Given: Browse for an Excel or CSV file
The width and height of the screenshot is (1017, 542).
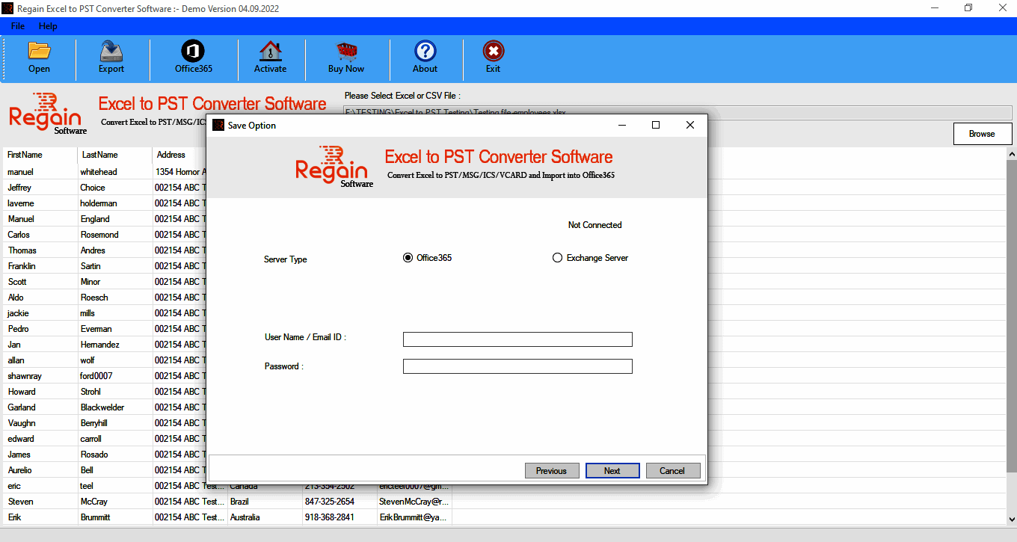Looking at the screenshot, I should 982,134.
